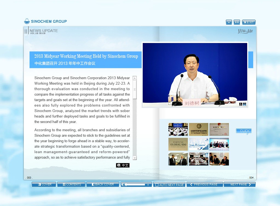
Task: Open the CERTIFICATE thumbnail
Action: [x=199, y=130]
